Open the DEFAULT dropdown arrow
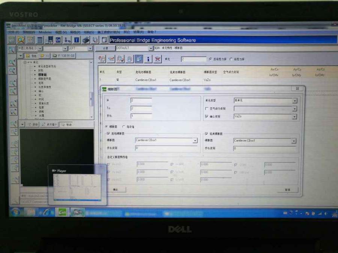Screen dimensions: 338x253 151,48
